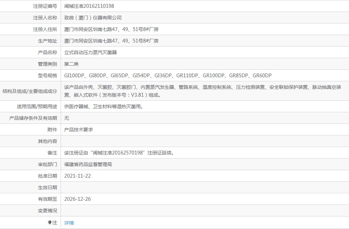The width and height of the screenshot is (349, 229).
Task: Click the 生效日期 row label
Action: click(47, 187)
